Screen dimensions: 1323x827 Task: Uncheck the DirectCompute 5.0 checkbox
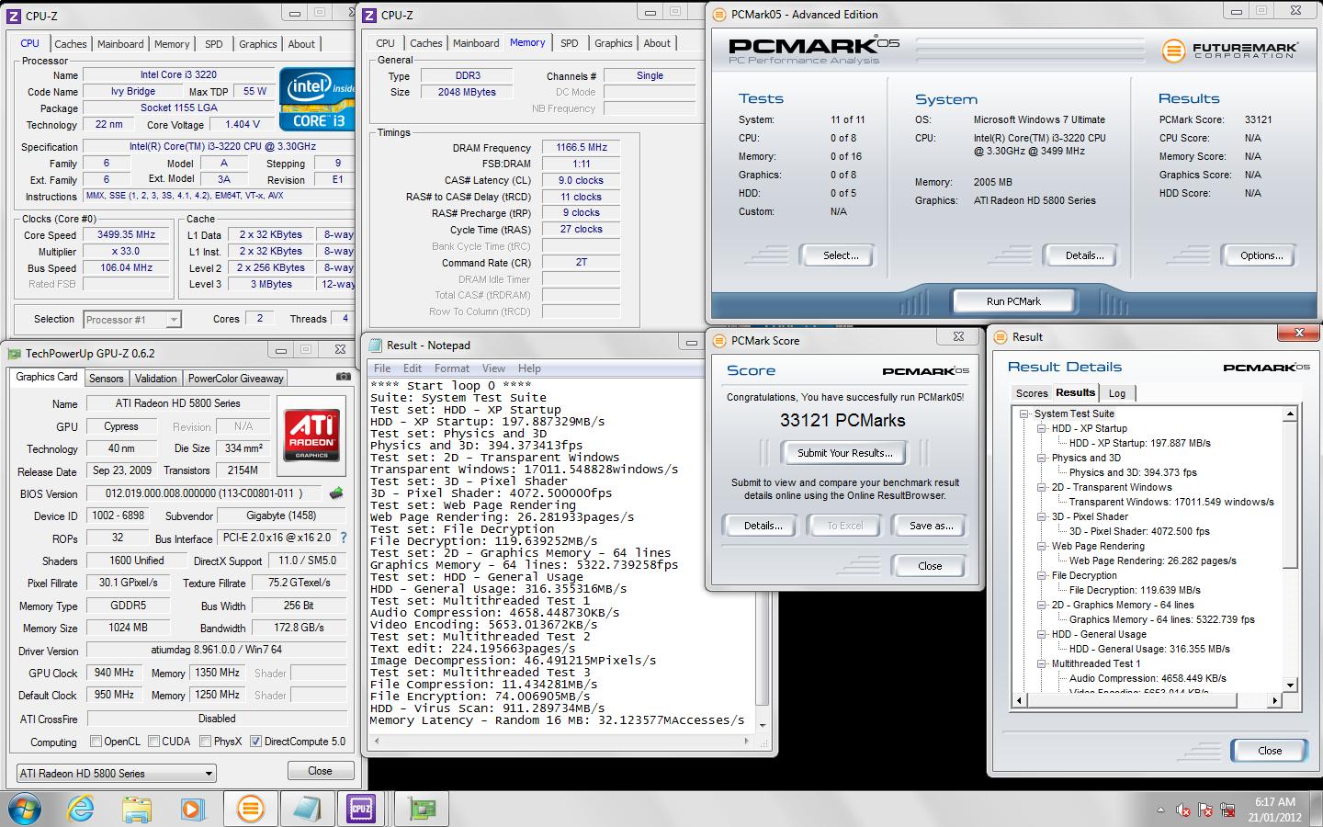[256, 742]
